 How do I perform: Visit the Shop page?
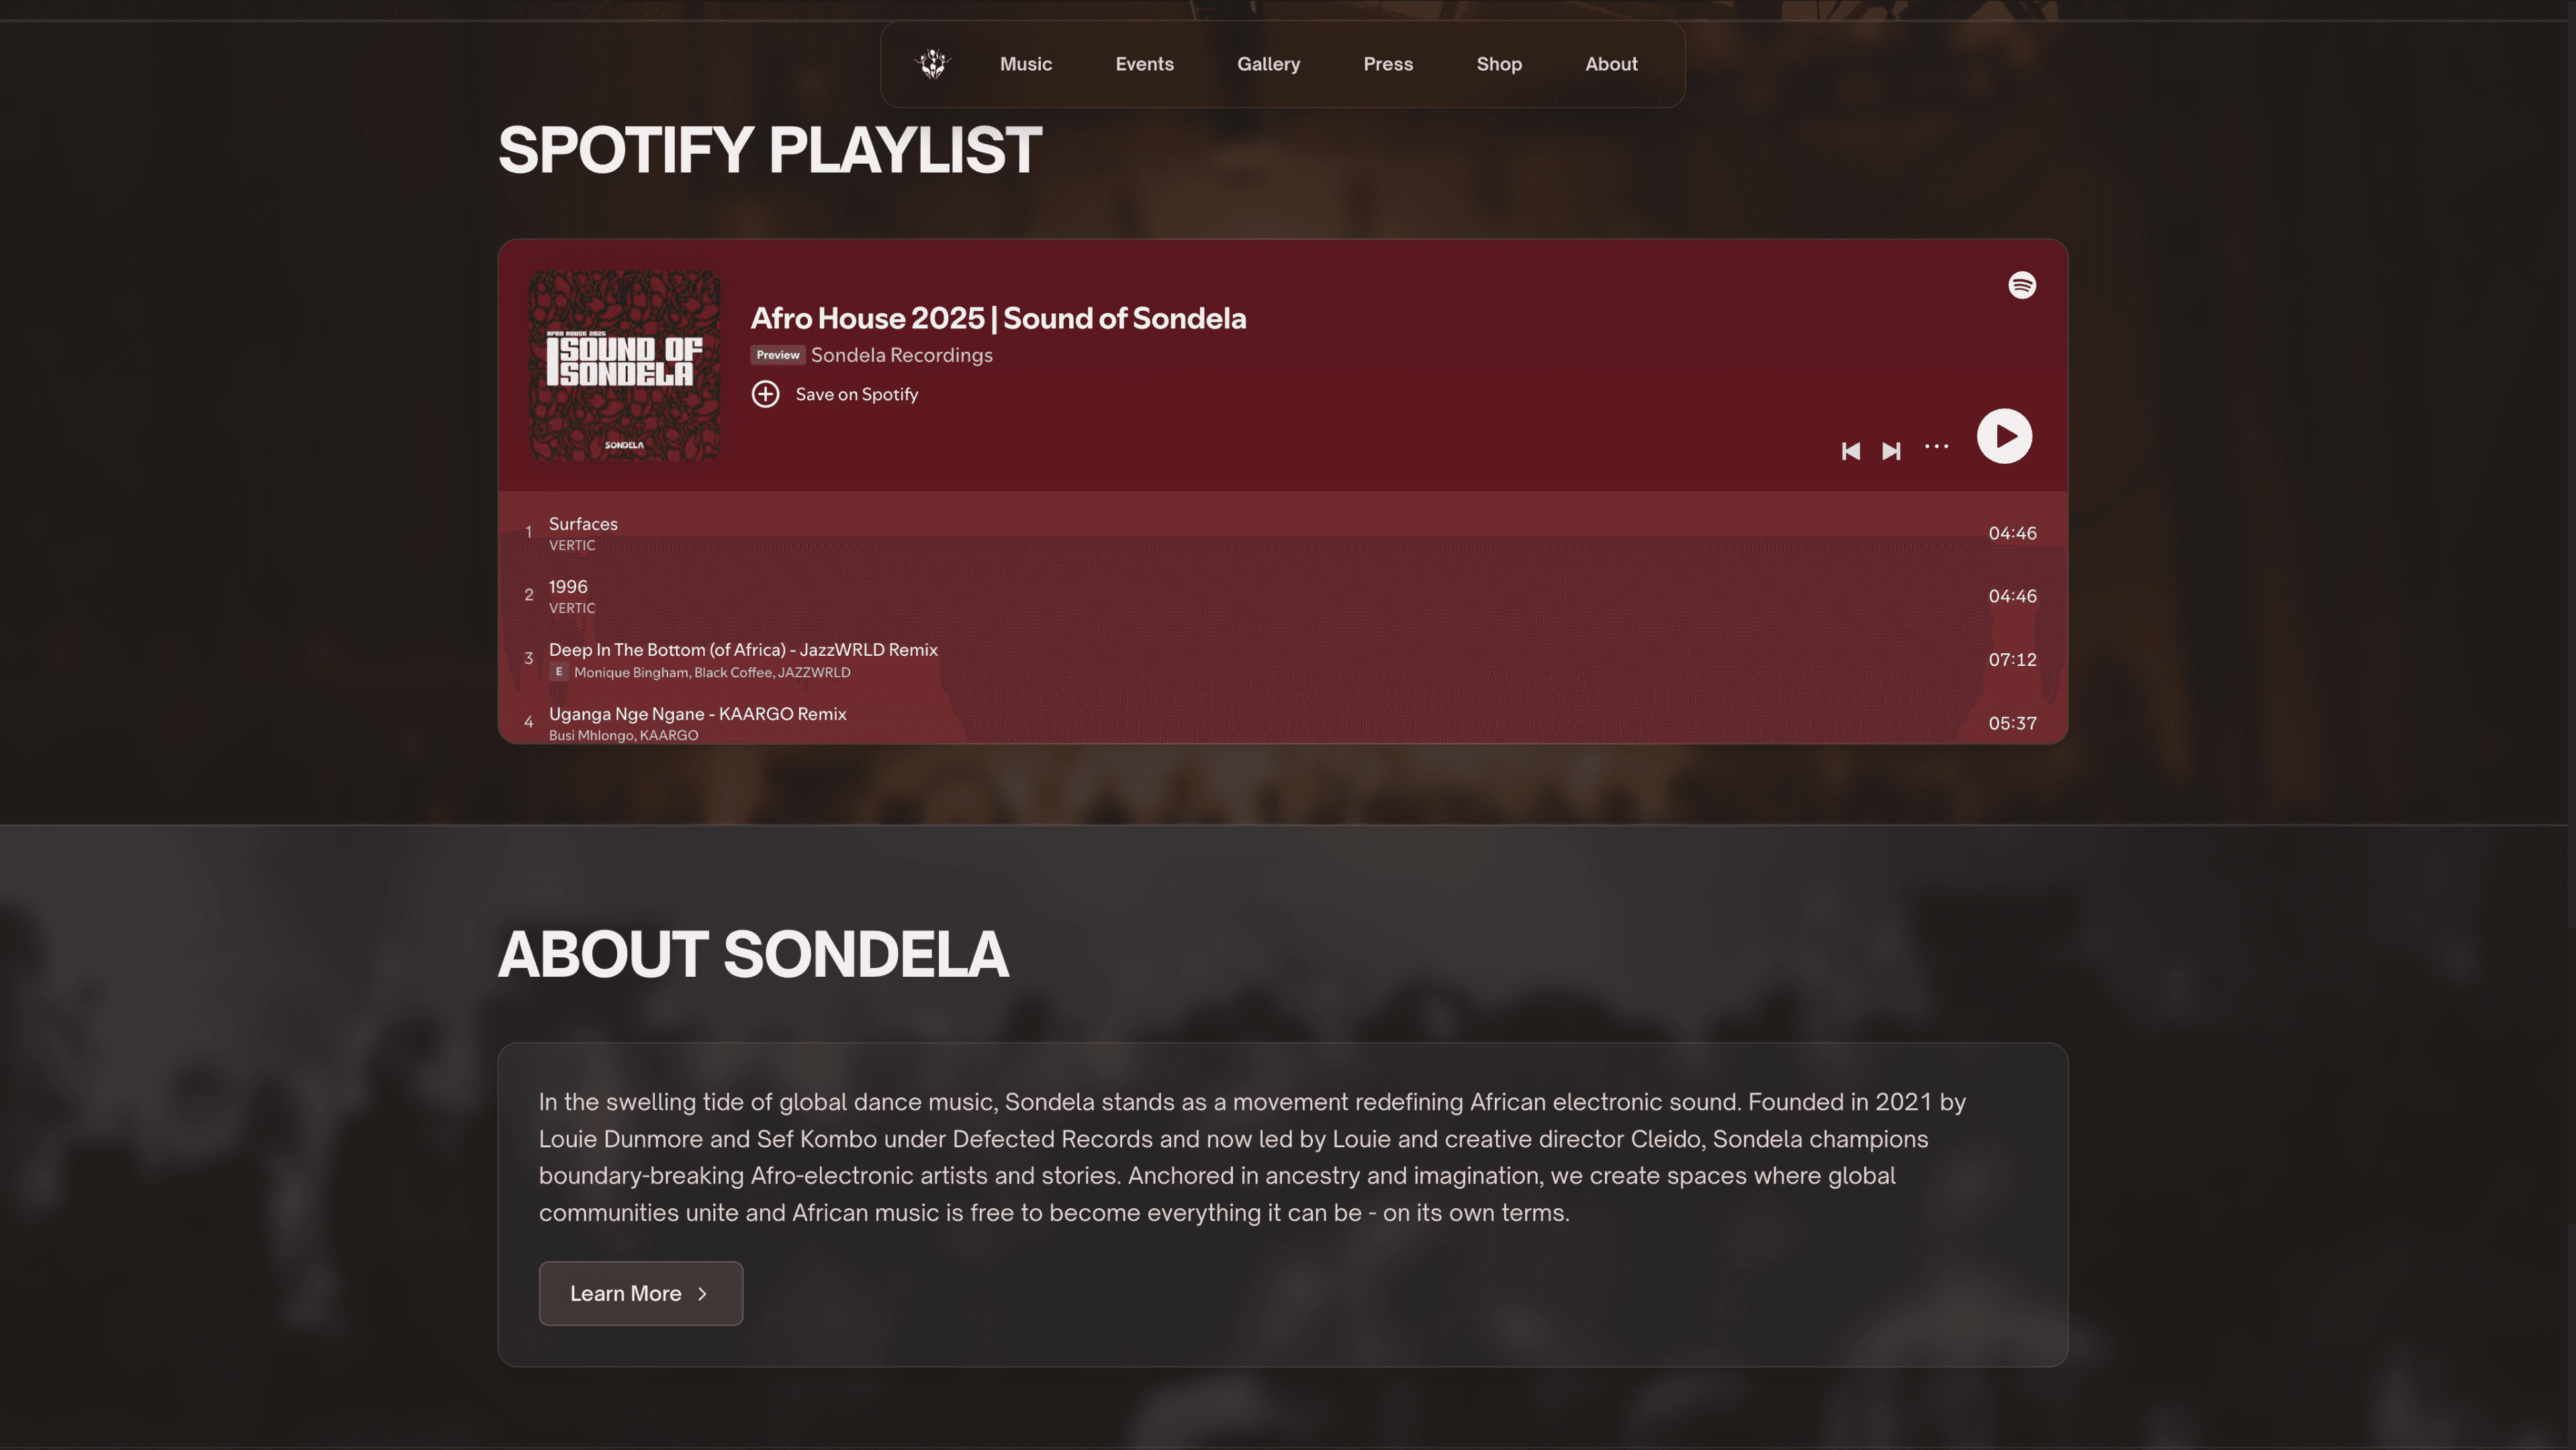pyautogui.click(x=1498, y=64)
